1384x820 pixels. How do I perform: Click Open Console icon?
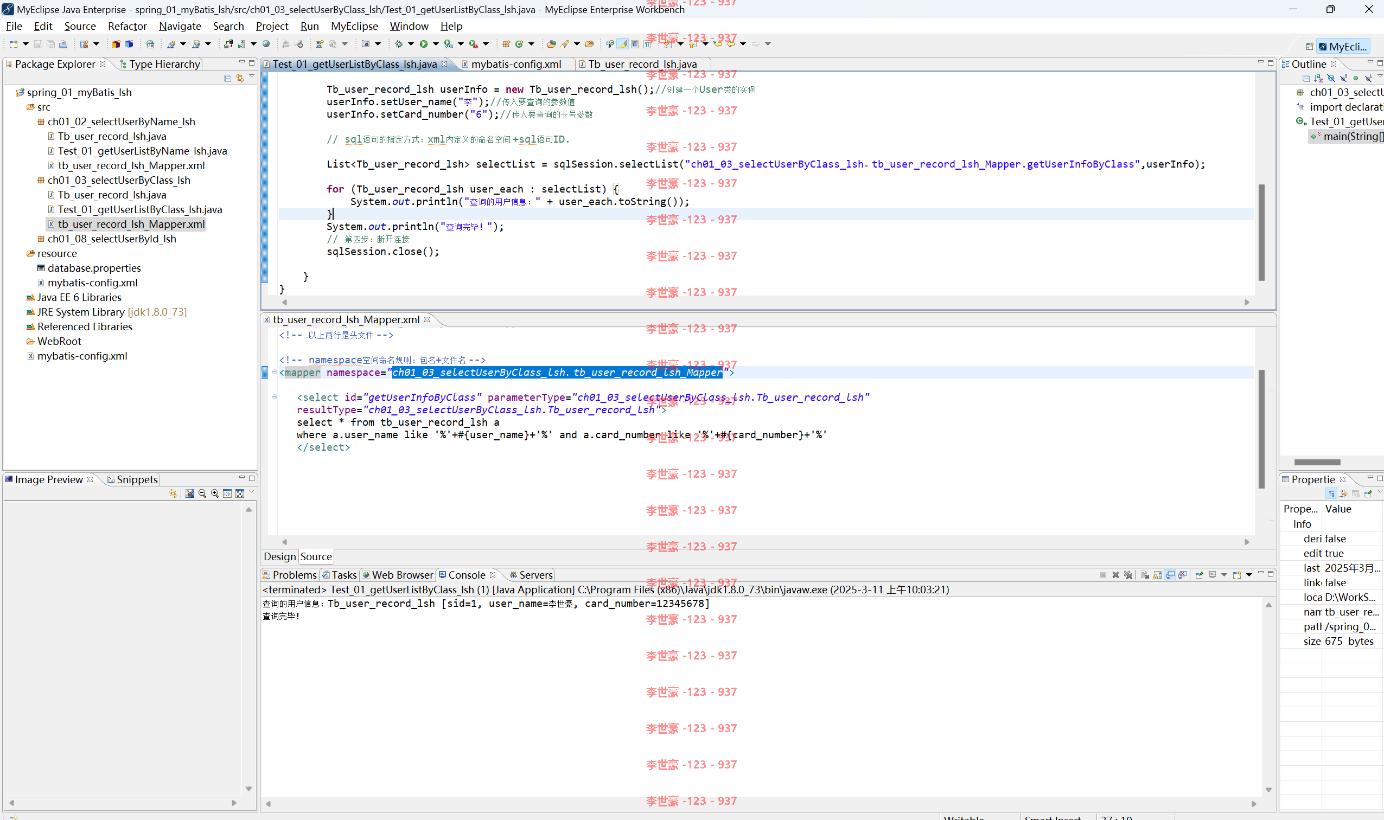[1237, 575]
